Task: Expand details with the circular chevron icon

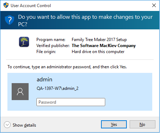Action: click(7, 125)
